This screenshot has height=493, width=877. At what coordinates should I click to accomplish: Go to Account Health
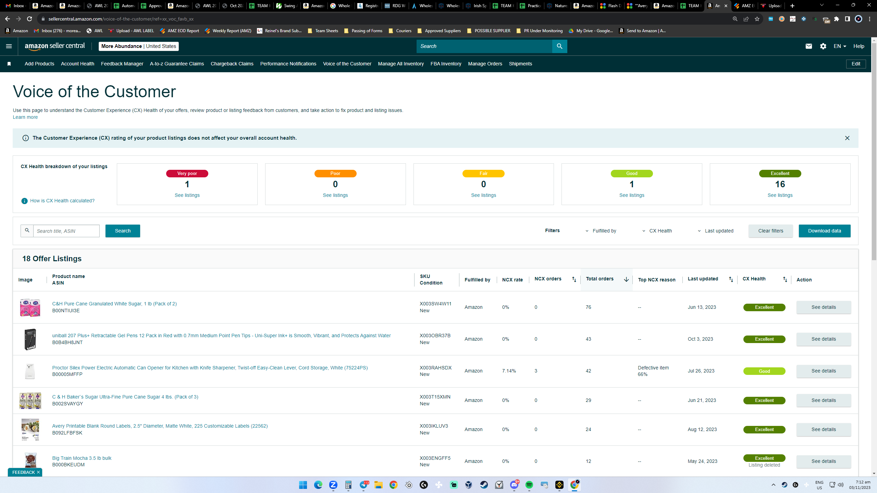point(77,64)
